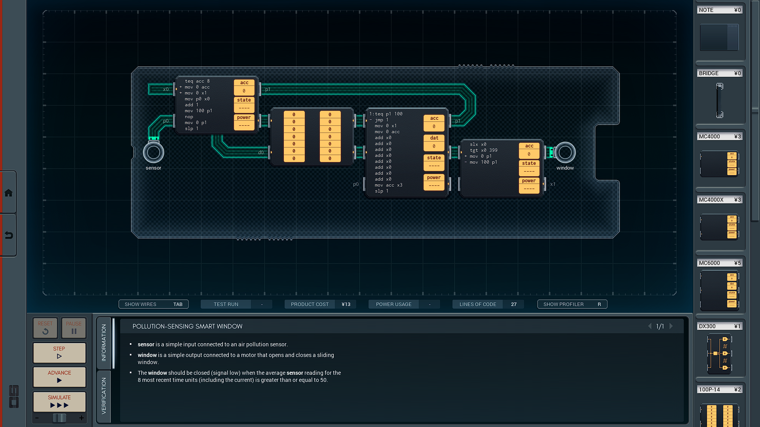The image size is (760, 427).
Task: Click the simulation speed slider handle
Action: coord(59,418)
